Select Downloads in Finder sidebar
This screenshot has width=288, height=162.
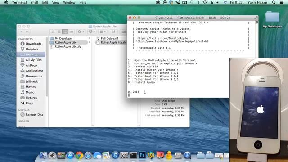[x=31, y=44]
